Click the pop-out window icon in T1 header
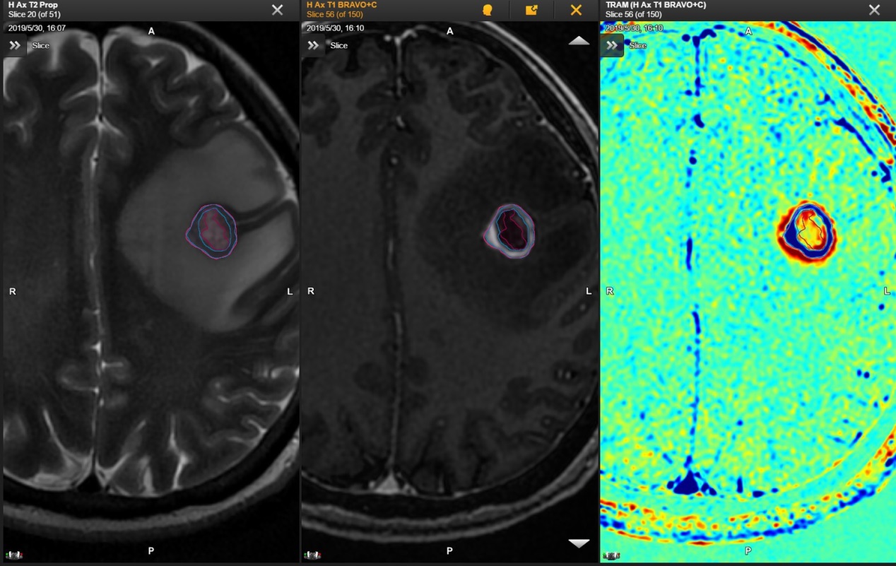Viewport: 896px width, 566px height. 531,10
